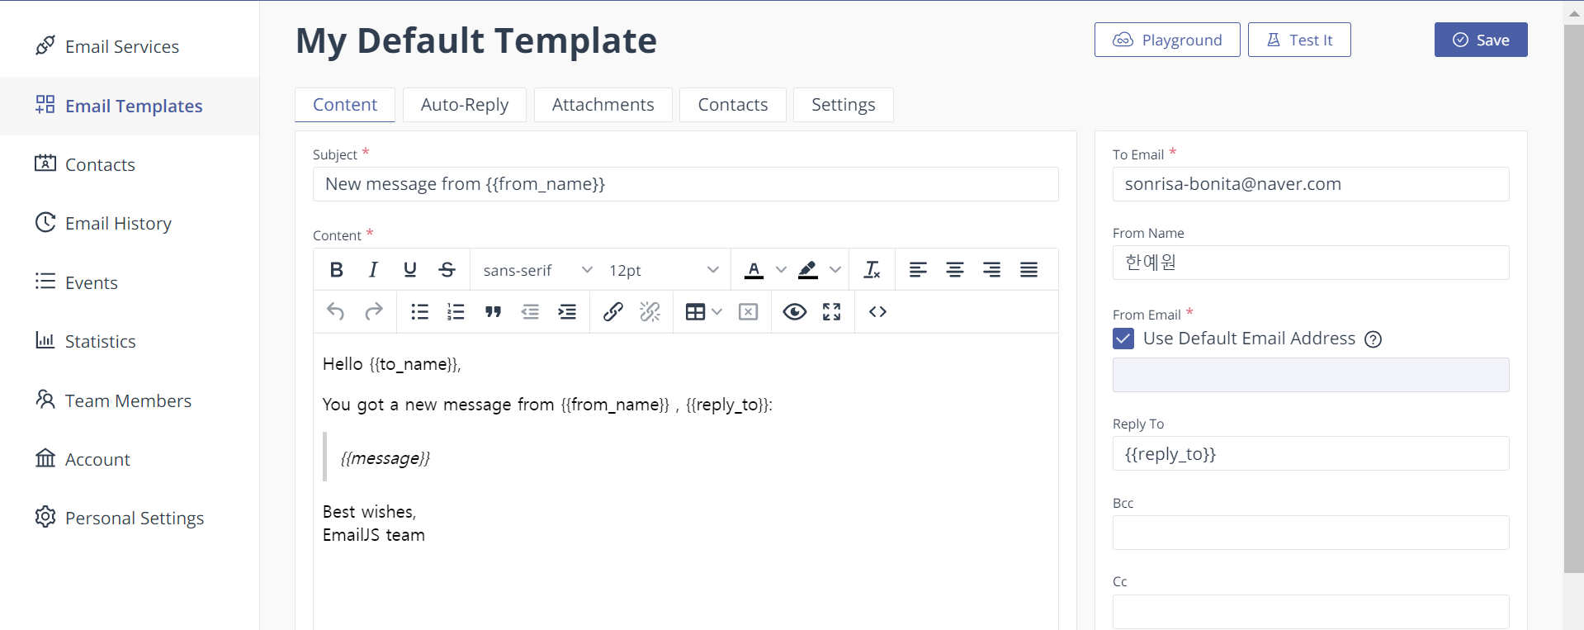Viewport: 1584px width, 630px height.
Task: Apply strikethrough formatting
Action: tap(447, 269)
